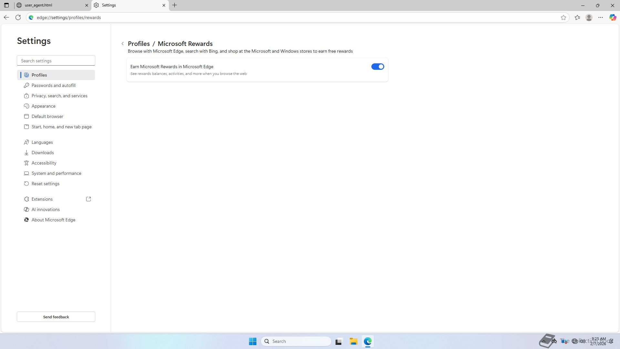This screenshot has height=349, width=620.
Task: Open a new tab with plus
Action: pyautogui.click(x=175, y=5)
